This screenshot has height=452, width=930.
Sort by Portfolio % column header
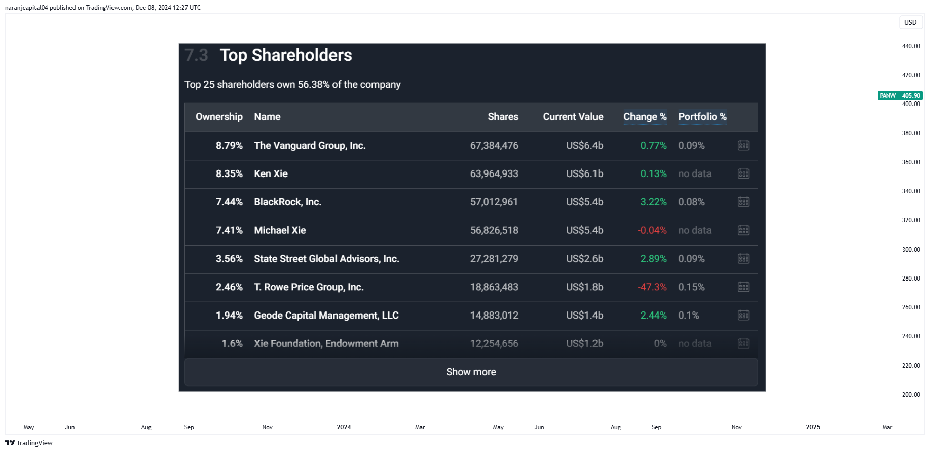coord(702,117)
